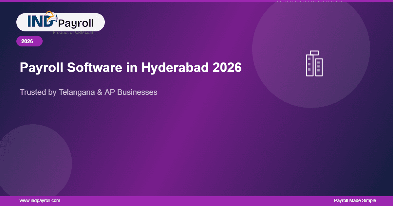Image resolution: width=393 pixels, height=206 pixels.
Task: Click the small rooftop rectangle on the building icon
Action: click(314, 52)
